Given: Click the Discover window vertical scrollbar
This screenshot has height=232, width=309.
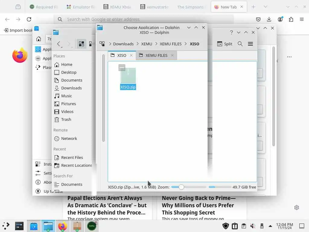Looking at the screenshot, I should pyautogui.click(x=273, y=97).
